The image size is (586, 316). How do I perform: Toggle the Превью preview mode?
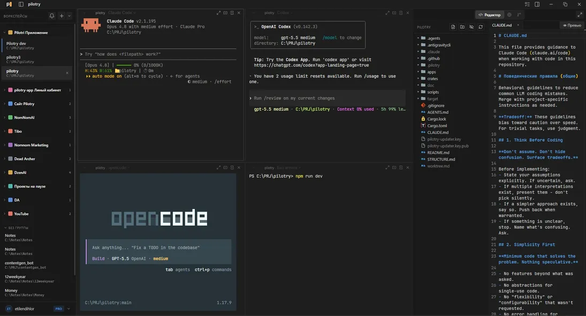pos(572,25)
